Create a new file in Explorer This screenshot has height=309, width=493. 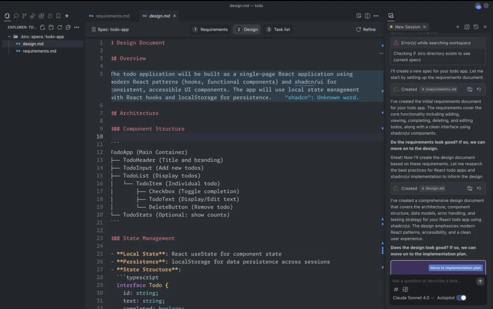tap(42, 27)
